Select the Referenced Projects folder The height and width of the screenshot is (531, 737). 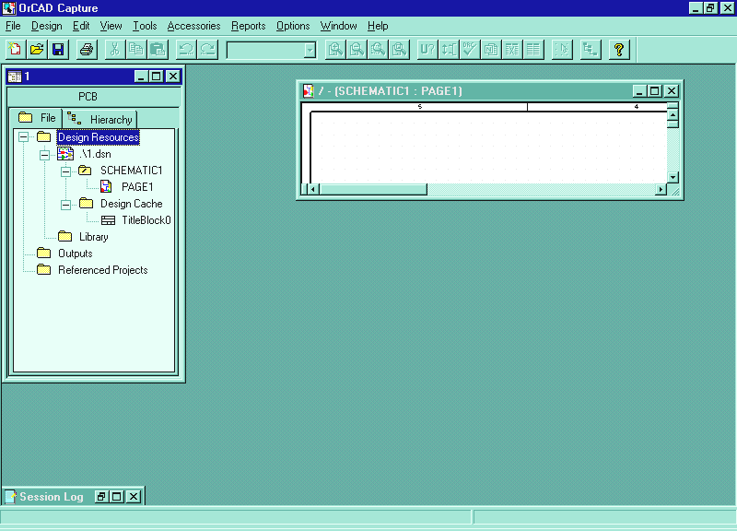click(x=103, y=270)
